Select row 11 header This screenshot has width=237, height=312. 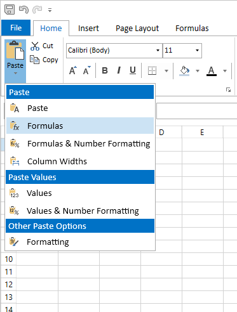9,272
